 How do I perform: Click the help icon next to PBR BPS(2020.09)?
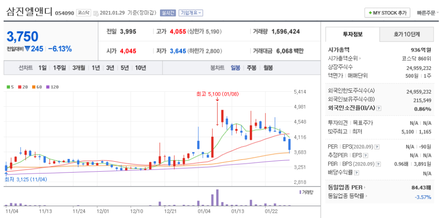click(378, 164)
